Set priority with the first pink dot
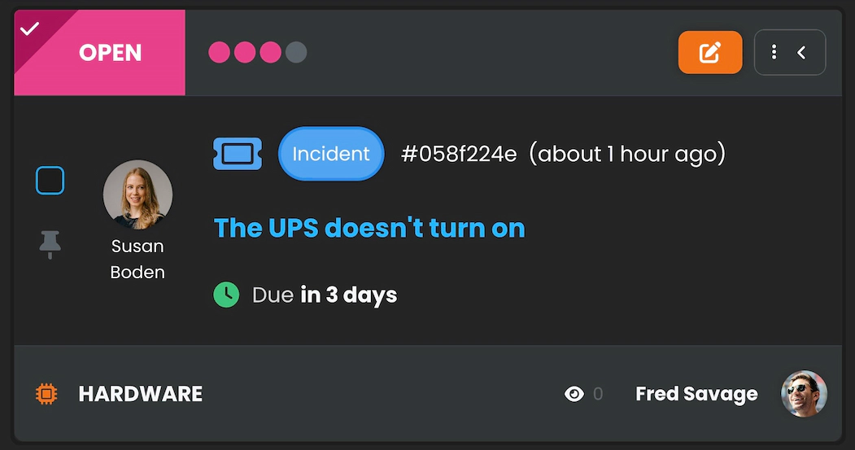 [220, 53]
